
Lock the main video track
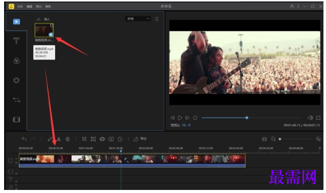16,163
